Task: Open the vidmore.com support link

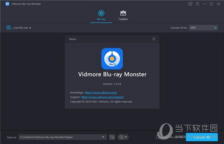Action: pos(102,97)
